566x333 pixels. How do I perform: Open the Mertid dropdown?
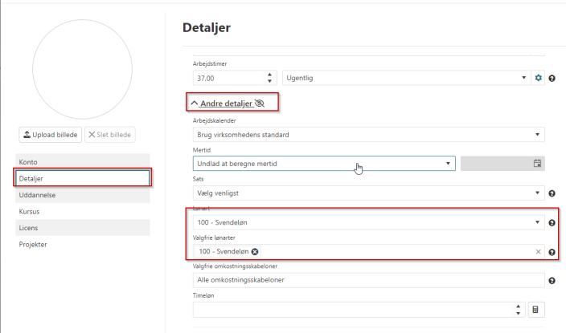coord(323,164)
